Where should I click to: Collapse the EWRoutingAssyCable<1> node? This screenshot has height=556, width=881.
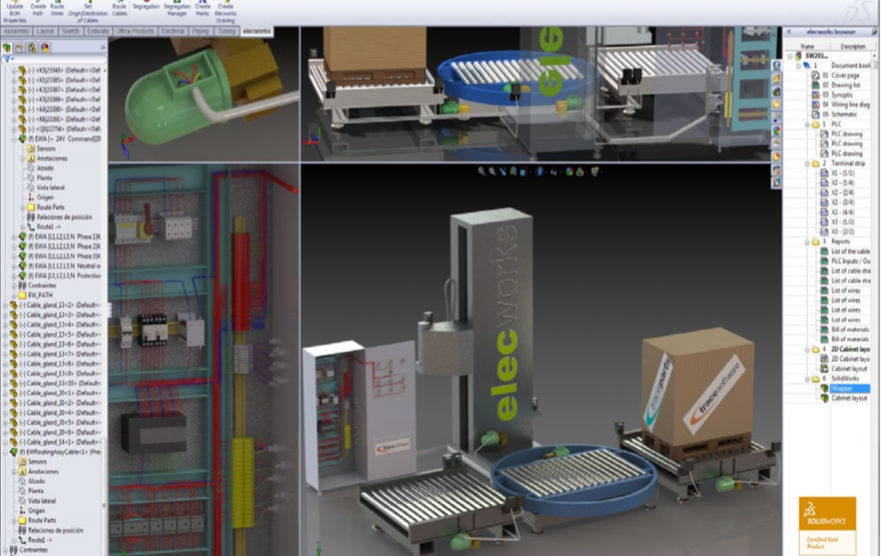tap(5, 452)
